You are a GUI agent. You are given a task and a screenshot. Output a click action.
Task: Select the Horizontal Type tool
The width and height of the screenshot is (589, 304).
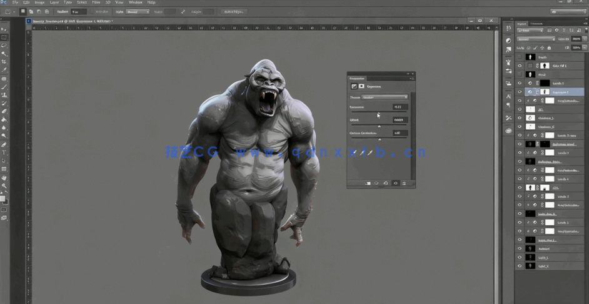(x=4, y=152)
